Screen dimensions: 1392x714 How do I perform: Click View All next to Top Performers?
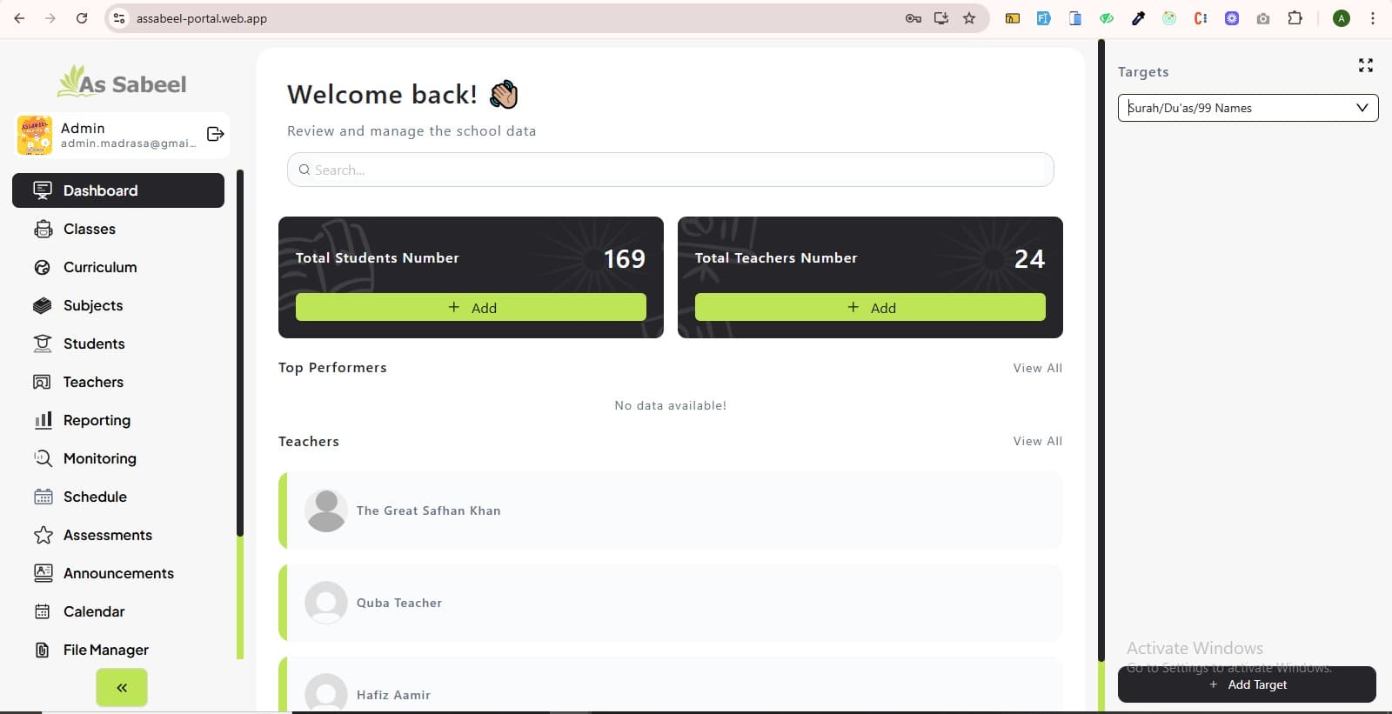coord(1037,368)
